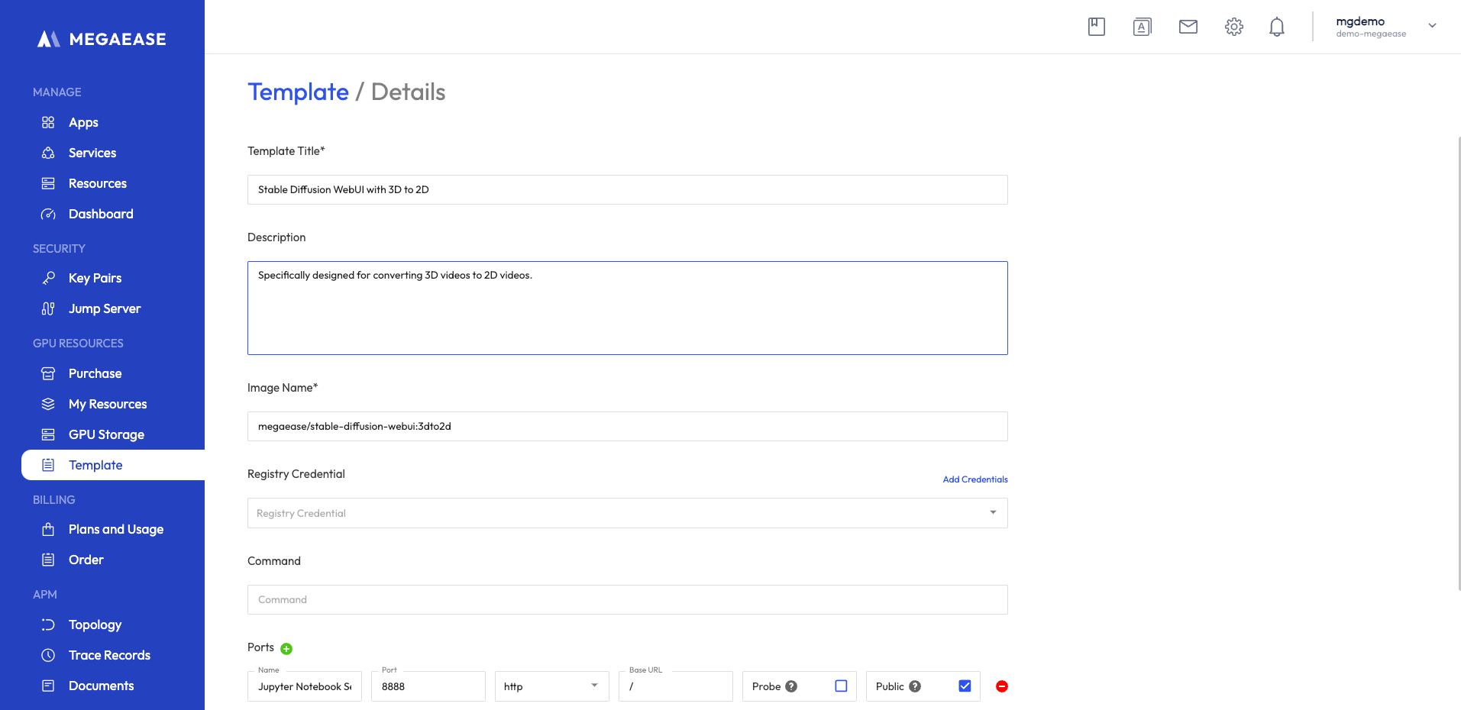Click the Add Credentials link

click(x=975, y=479)
